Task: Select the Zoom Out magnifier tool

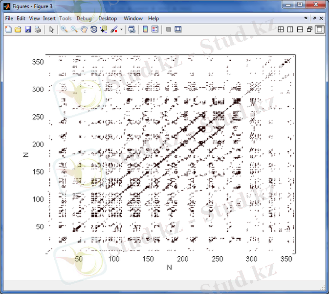Action: pyautogui.click(x=74, y=29)
